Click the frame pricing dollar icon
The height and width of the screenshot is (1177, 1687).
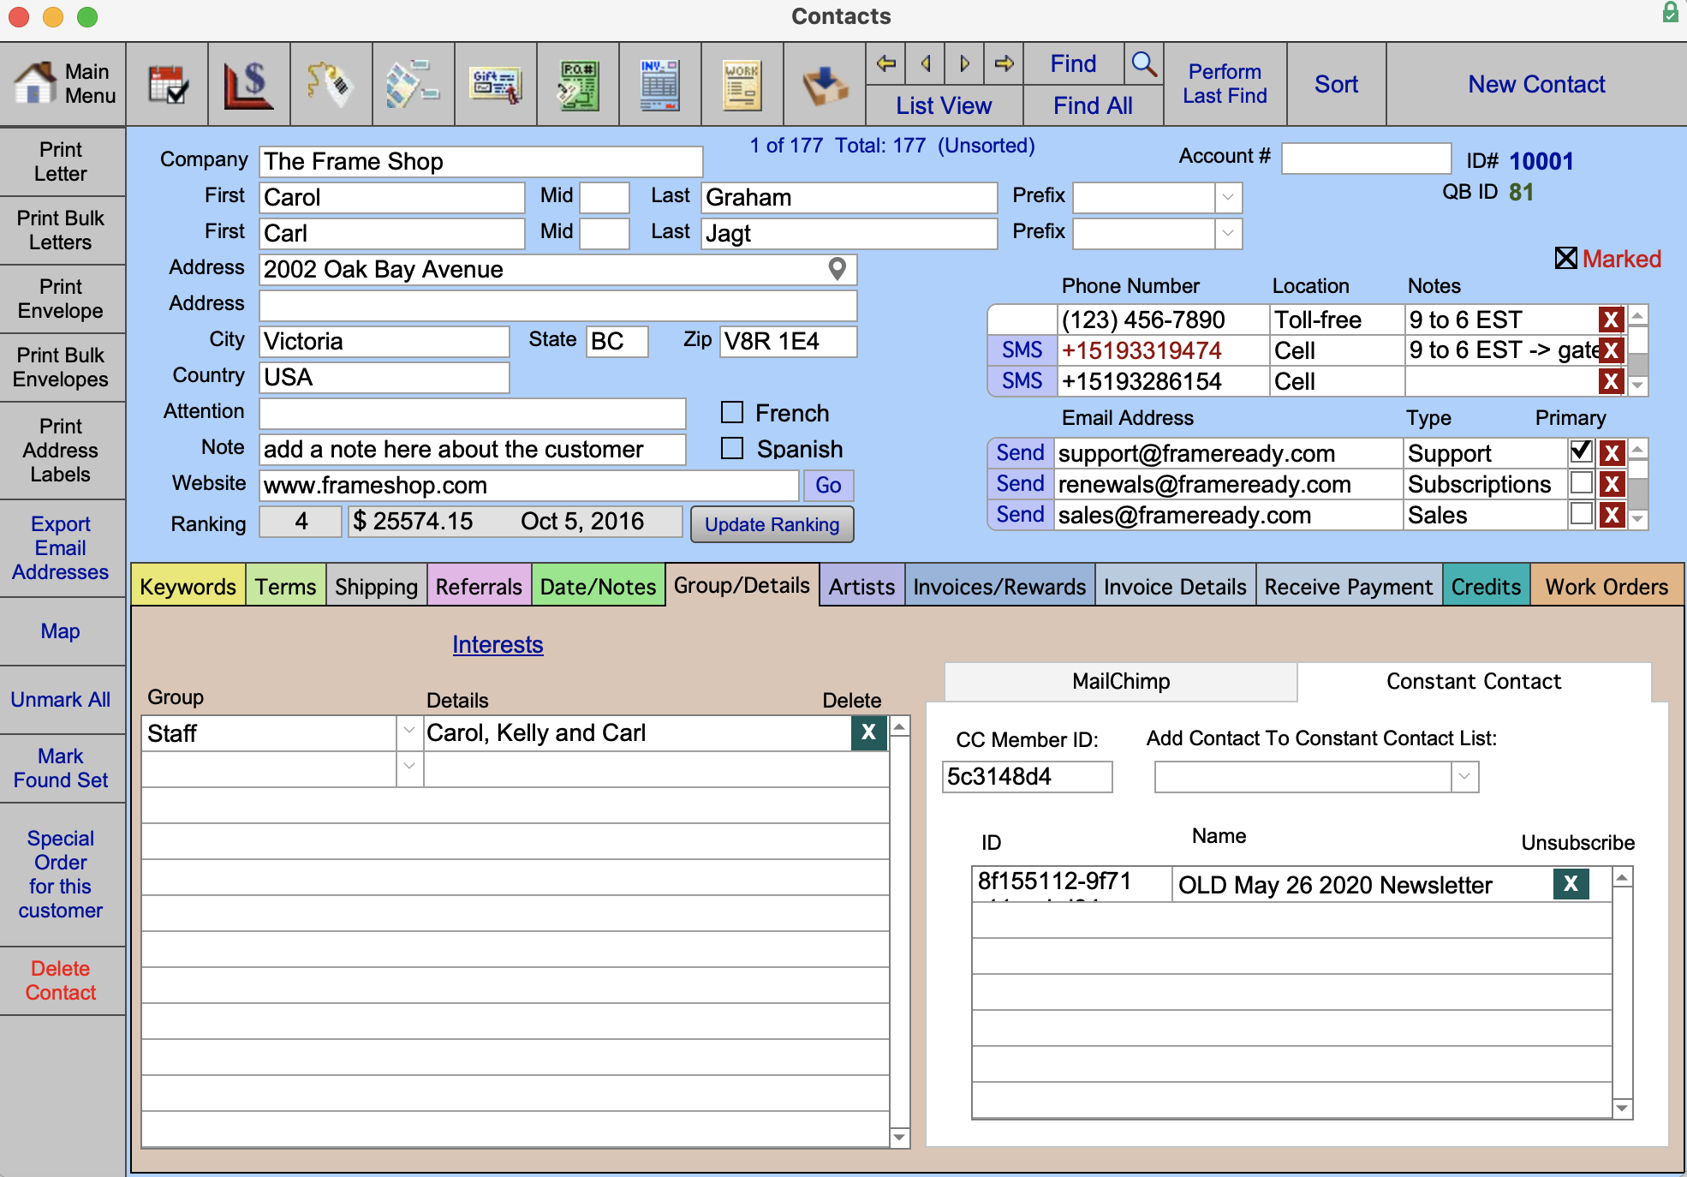[x=248, y=85]
